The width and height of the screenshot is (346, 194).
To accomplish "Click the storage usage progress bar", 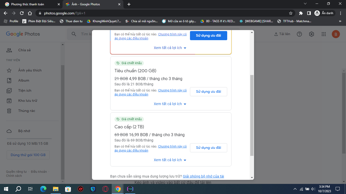I will click(29, 138).
